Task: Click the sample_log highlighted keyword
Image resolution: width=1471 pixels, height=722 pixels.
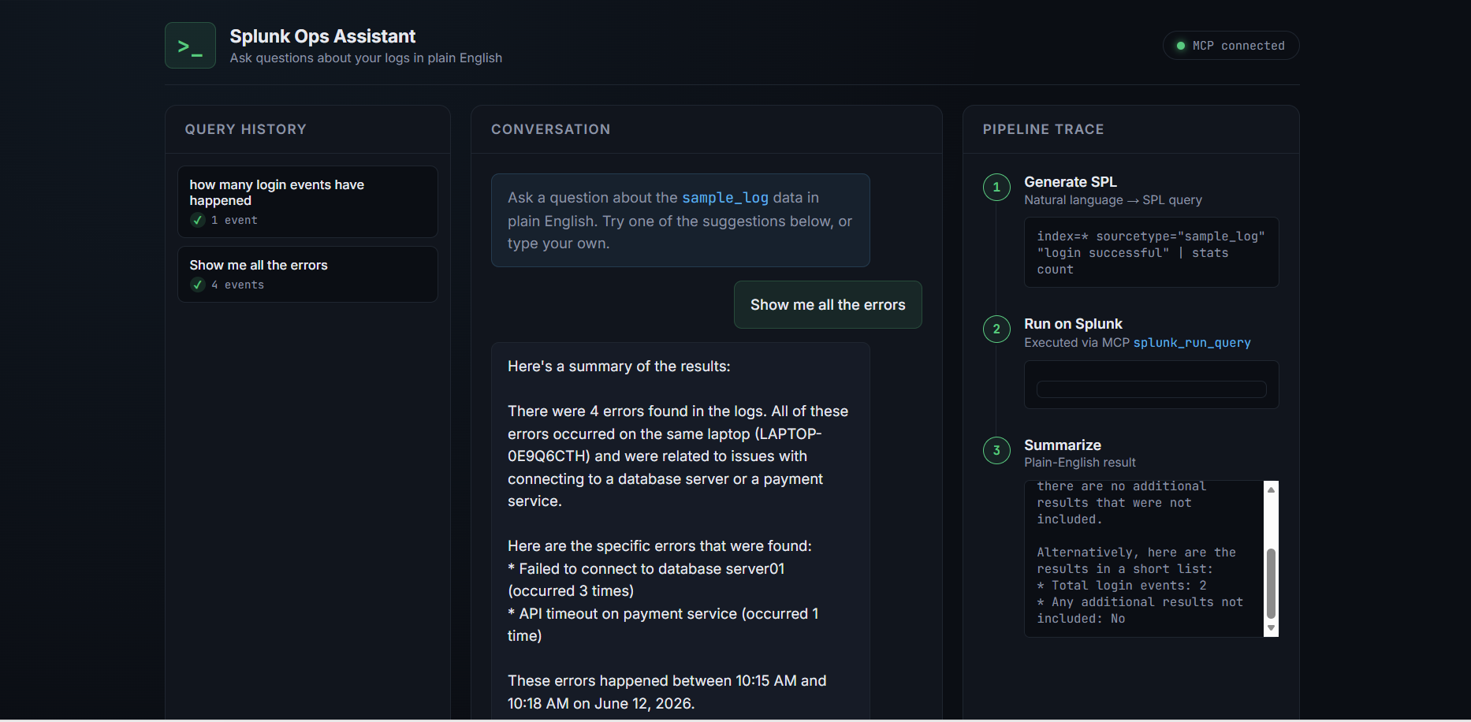Action: (725, 198)
